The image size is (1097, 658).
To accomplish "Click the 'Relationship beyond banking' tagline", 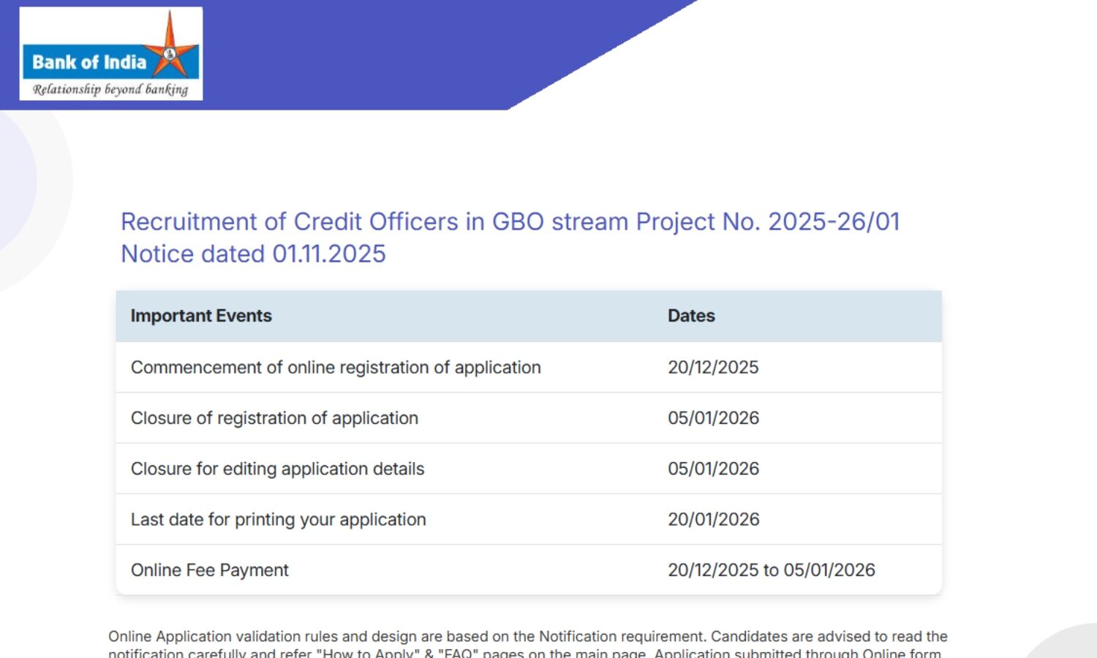I will click(x=110, y=89).
